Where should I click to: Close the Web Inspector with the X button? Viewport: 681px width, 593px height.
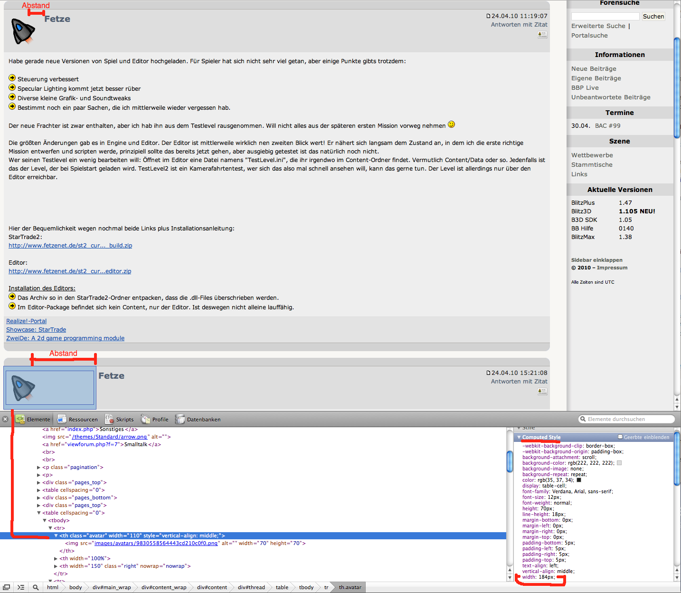tap(5, 419)
